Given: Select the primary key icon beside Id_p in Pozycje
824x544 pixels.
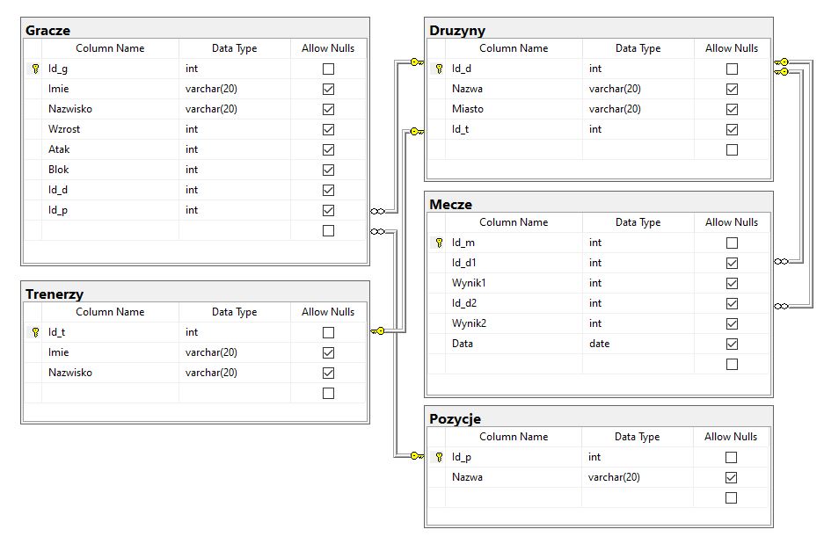Looking at the screenshot, I should point(439,457).
